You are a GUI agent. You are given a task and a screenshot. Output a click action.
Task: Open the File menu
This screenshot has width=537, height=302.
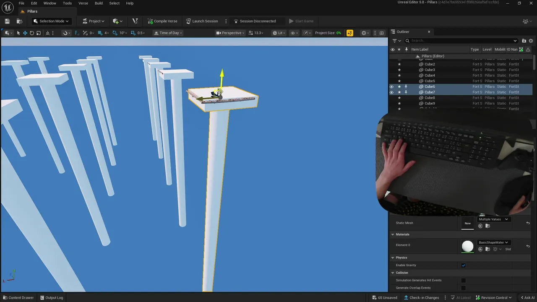21,3
